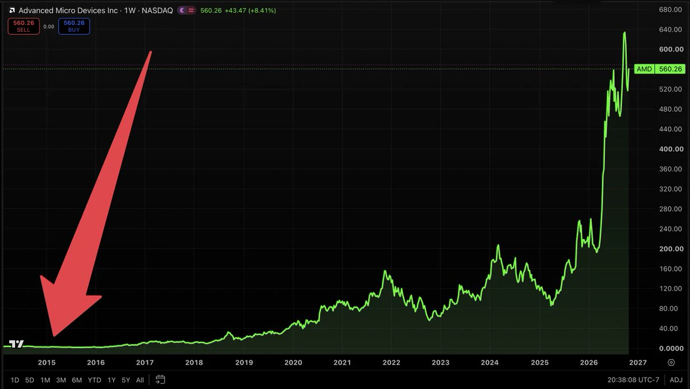Image resolution: width=690 pixels, height=389 pixels.
Task: Click the green AMD 560.26 price label
Action: 660,69
